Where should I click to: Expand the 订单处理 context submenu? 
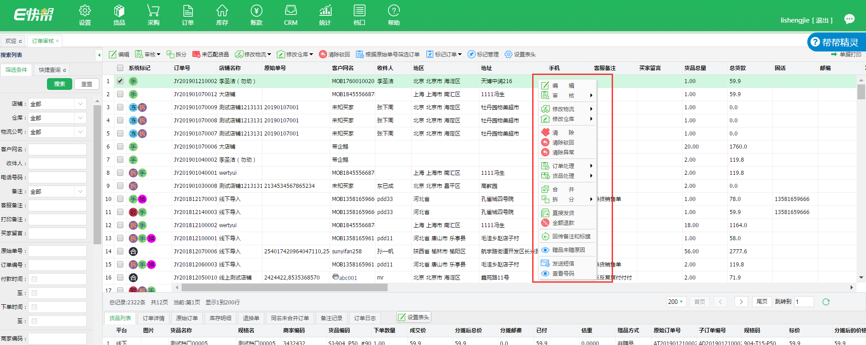tap(568, 166)
